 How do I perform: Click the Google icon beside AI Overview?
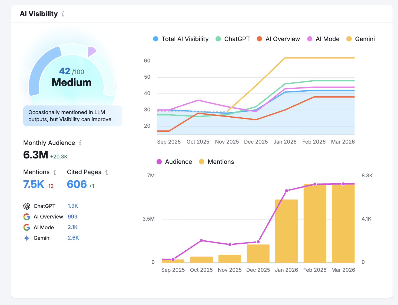[27, 217]
